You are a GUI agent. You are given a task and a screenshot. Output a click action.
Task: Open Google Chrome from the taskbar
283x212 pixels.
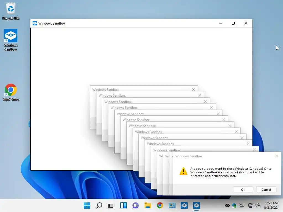(160, 205)
